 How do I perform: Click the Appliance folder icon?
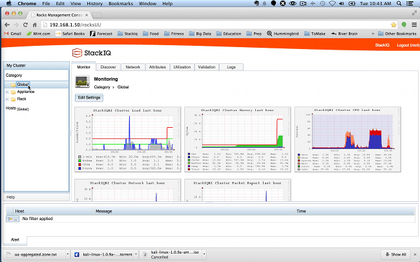pyautogui.click(x=13, y=92)
